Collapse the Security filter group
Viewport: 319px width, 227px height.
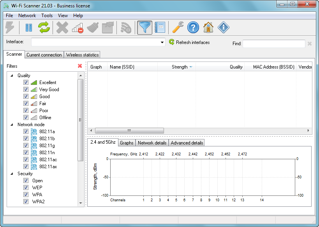(x=12, y=174)
